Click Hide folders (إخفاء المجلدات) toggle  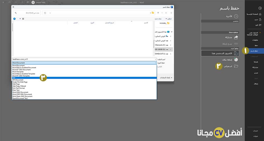pos(166,78)
